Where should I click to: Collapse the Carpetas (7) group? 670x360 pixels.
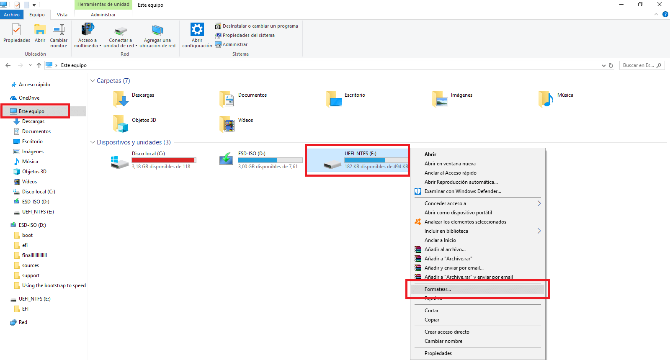[x=93, y=81]
